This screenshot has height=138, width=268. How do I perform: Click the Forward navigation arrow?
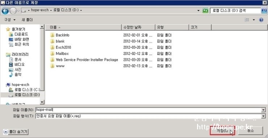click(x=13, y=11)
